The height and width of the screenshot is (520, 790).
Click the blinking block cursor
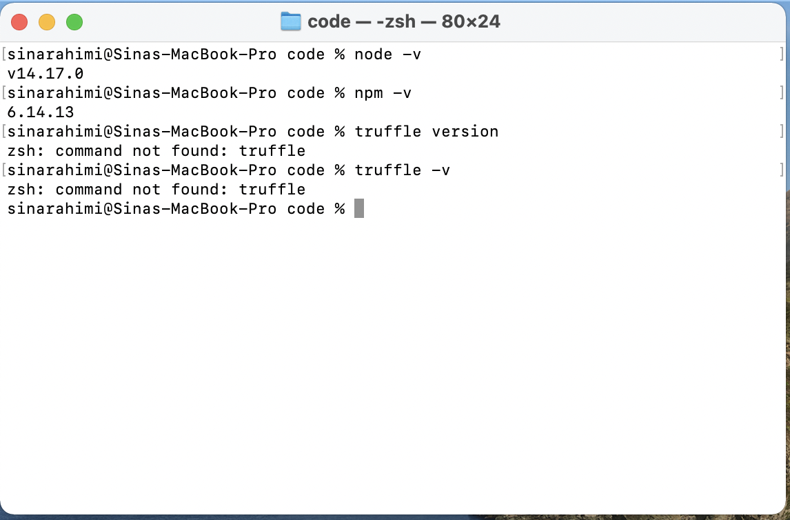359,208
